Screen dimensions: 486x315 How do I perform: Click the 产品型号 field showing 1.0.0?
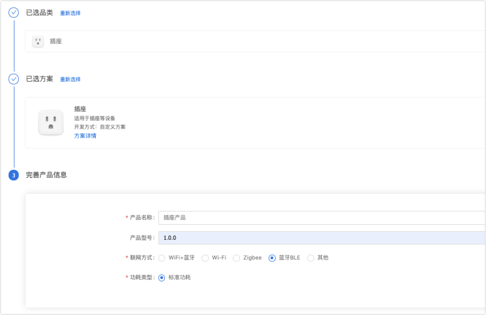pos(322,238)
